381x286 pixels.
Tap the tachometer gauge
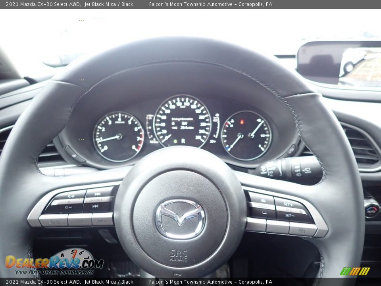[119, 136]
